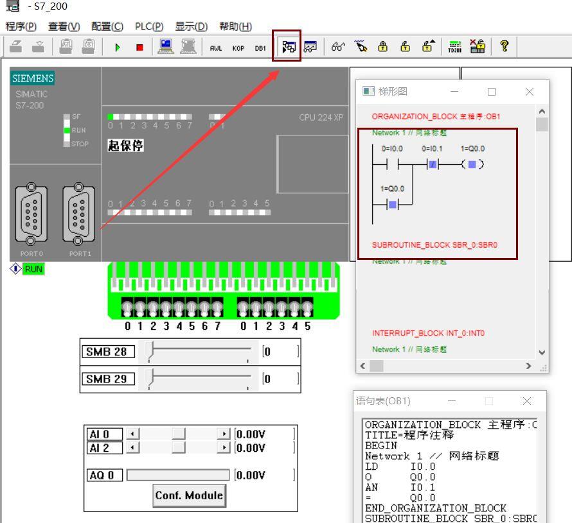572x523 pixels.
Task: Toggle input switch 4 in left switch bank
Action: pos(179,308)
